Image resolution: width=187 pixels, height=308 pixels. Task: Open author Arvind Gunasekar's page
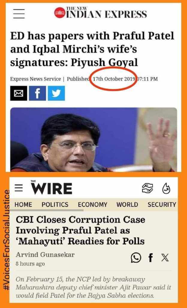coord(45,254)
